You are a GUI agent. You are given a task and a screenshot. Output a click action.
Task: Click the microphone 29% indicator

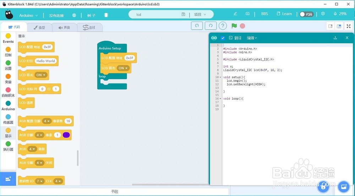coord(340,14)
